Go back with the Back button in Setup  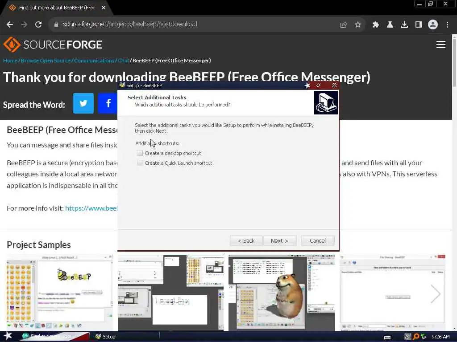[x=246, y=241]
